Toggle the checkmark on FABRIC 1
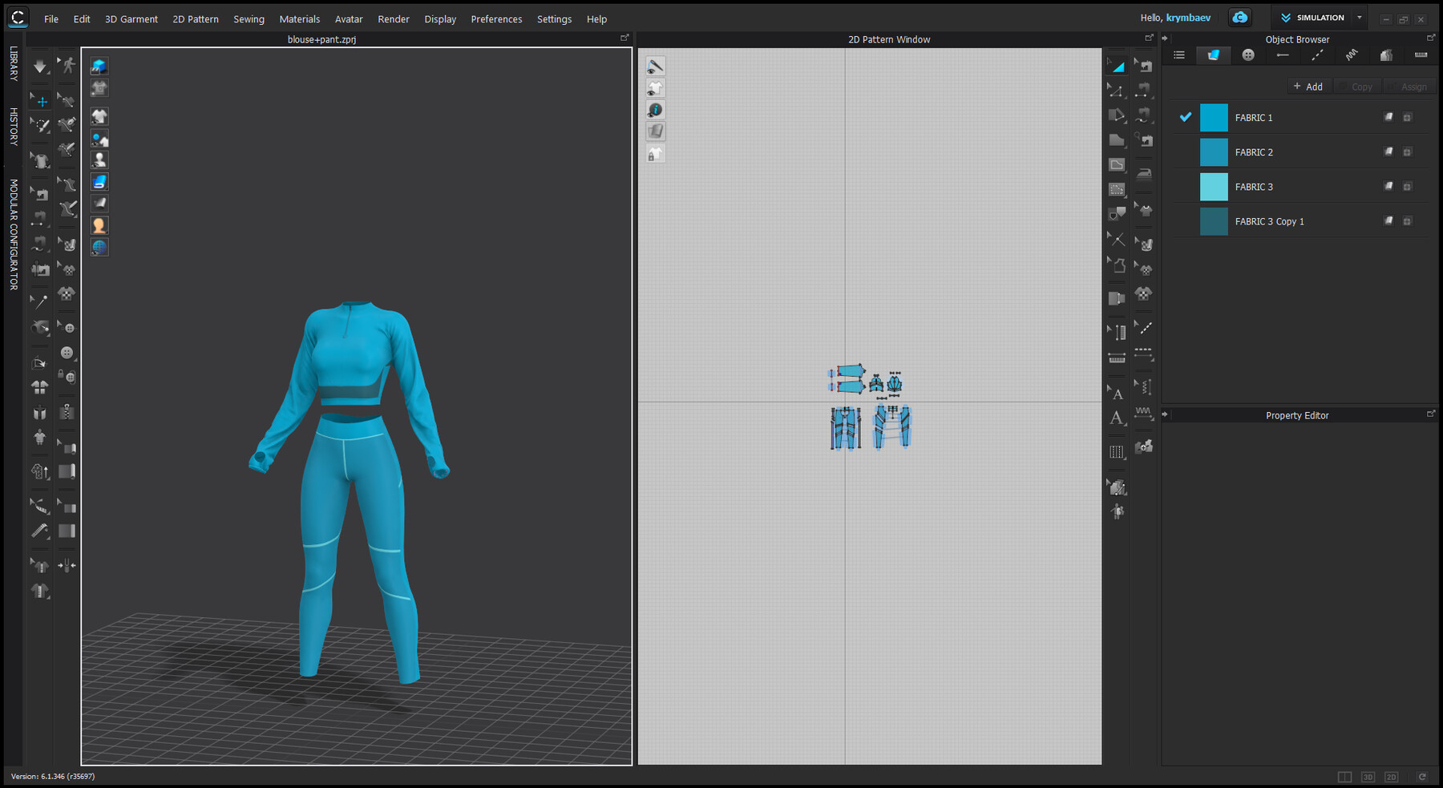Image resolution: width=1443 pixels, height=788 pixels. (1185, 117)
